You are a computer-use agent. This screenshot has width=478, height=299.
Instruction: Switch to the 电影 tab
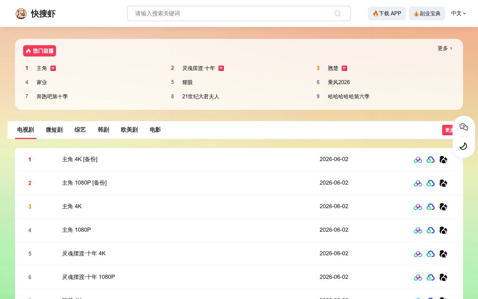pyautogui.click(x=155, y=130)
